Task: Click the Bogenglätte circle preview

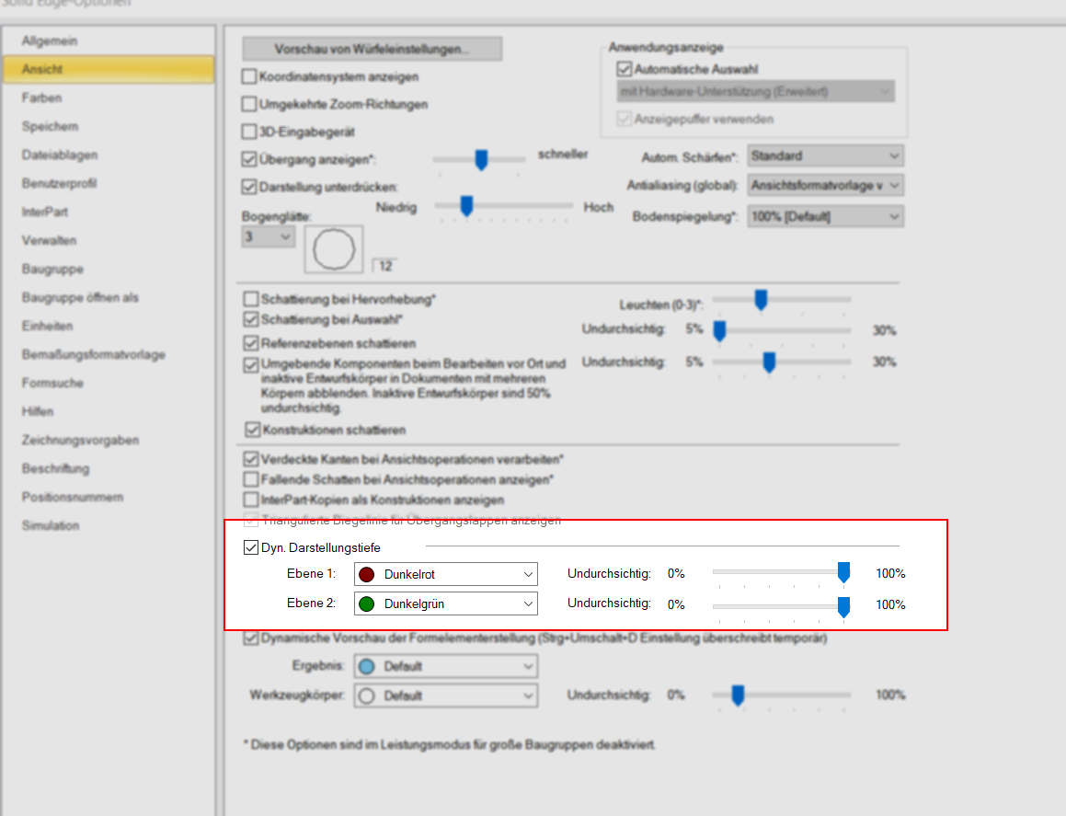Action: [x=334, y=249]
